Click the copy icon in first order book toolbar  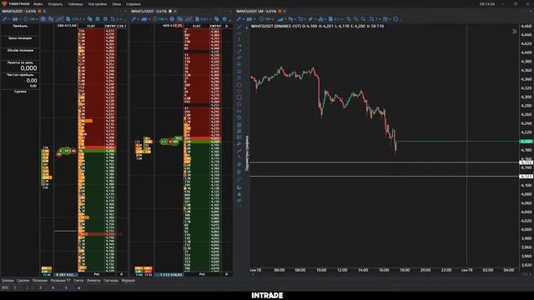(x=90, y=19)
